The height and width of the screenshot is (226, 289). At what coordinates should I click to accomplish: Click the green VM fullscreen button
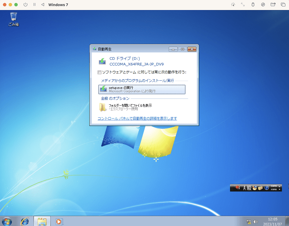tap(16, 5)
